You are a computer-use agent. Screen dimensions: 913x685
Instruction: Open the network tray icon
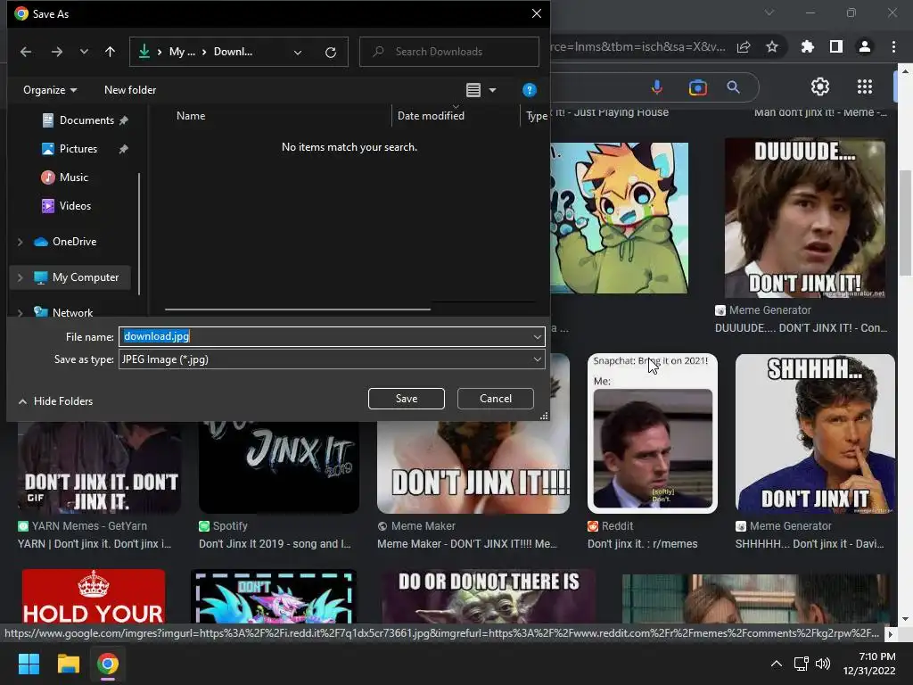tap(802, 664)
